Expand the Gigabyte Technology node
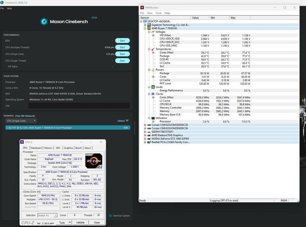Viewport: 306px width, 227px height. click(x=145, y=25)
